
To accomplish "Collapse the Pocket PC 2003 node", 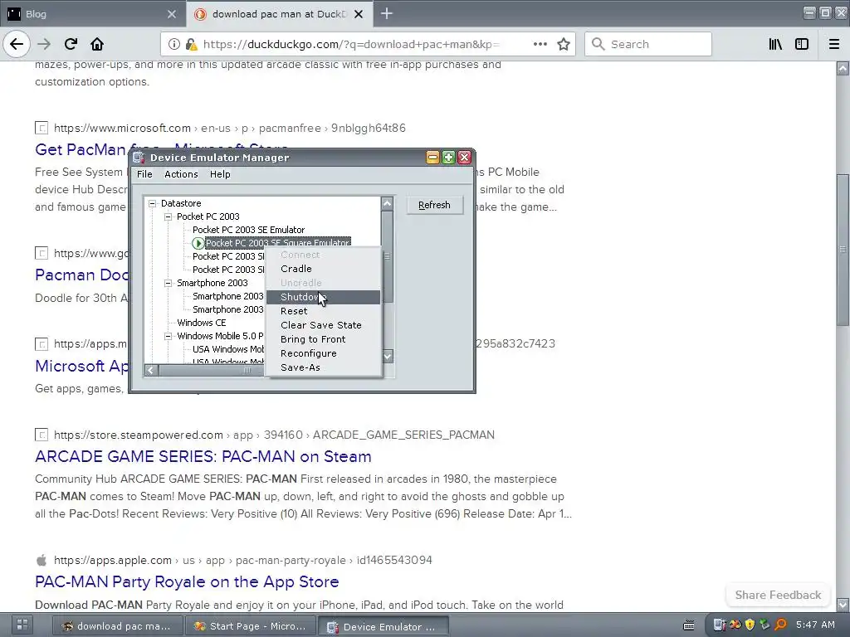I will 168,216.
